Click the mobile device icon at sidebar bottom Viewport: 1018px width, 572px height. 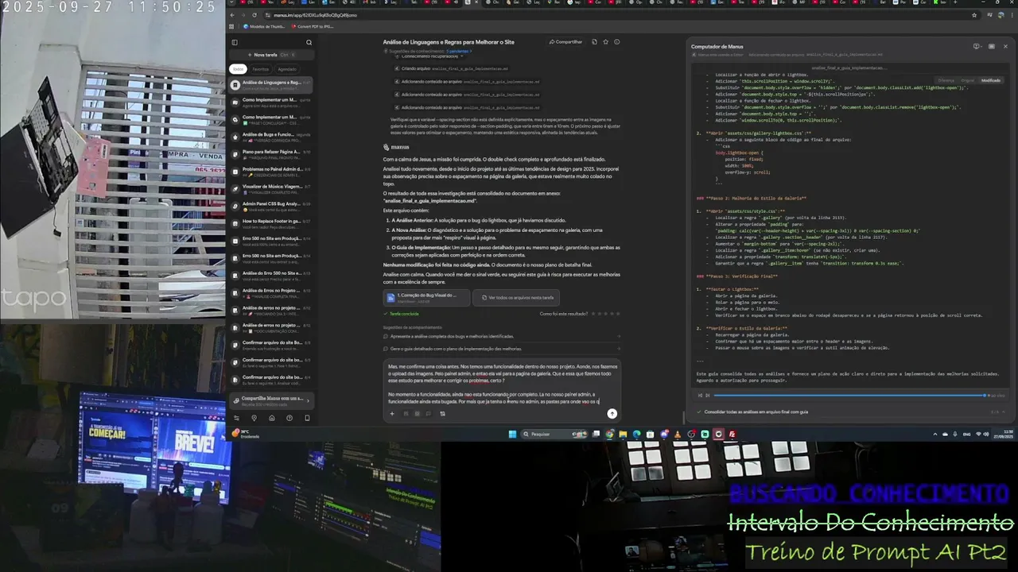307,418
